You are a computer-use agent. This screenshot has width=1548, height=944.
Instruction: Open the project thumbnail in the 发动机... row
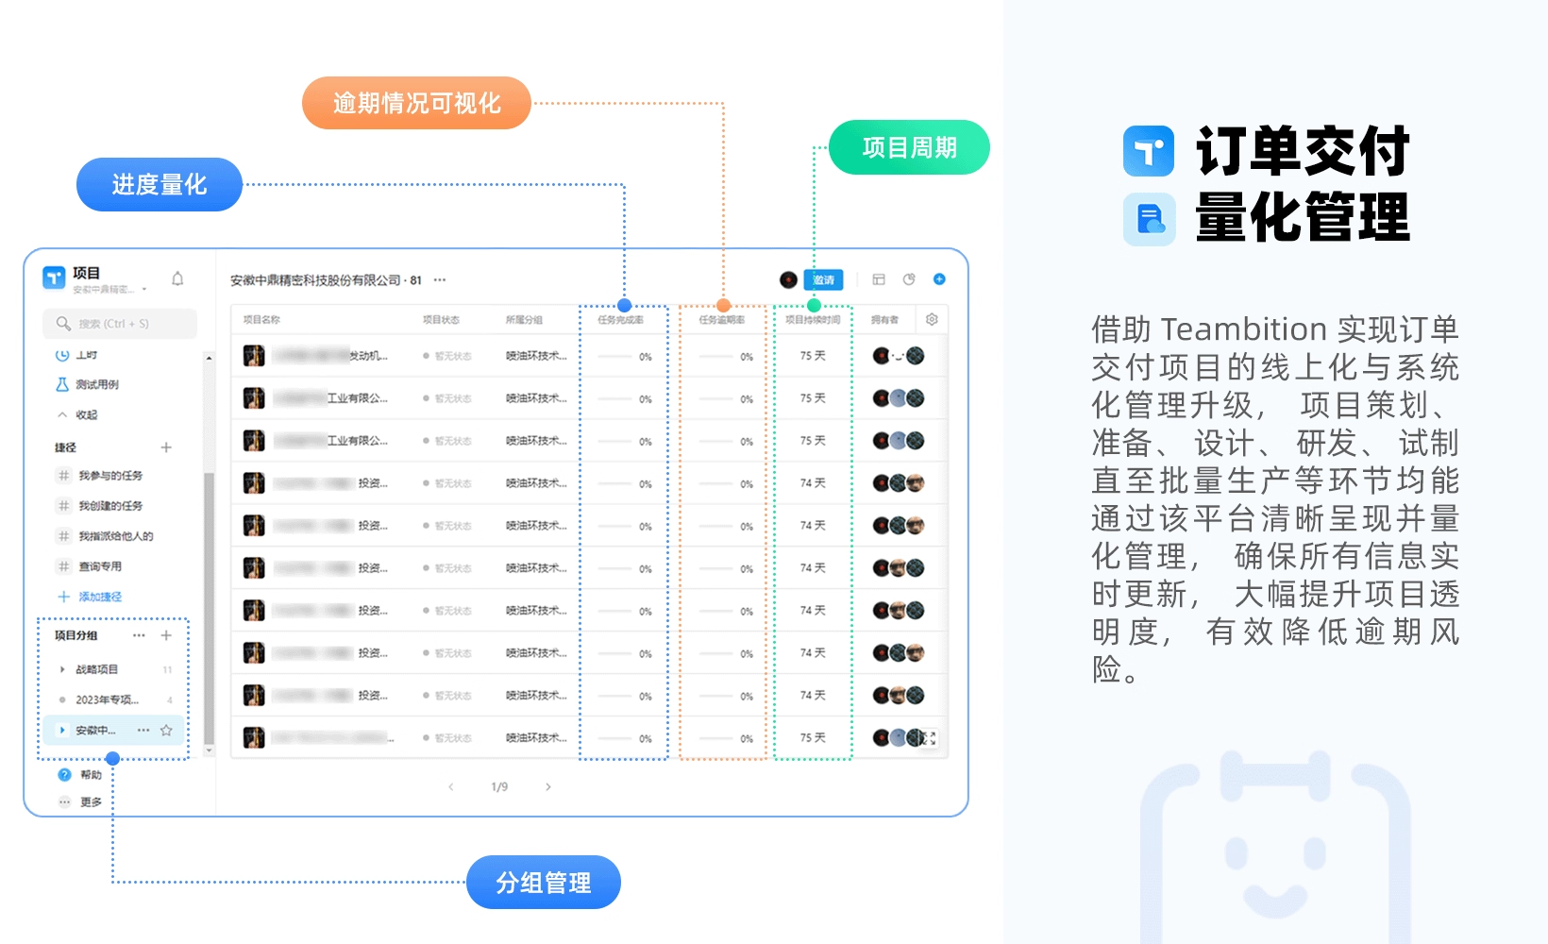pos(254,356)
